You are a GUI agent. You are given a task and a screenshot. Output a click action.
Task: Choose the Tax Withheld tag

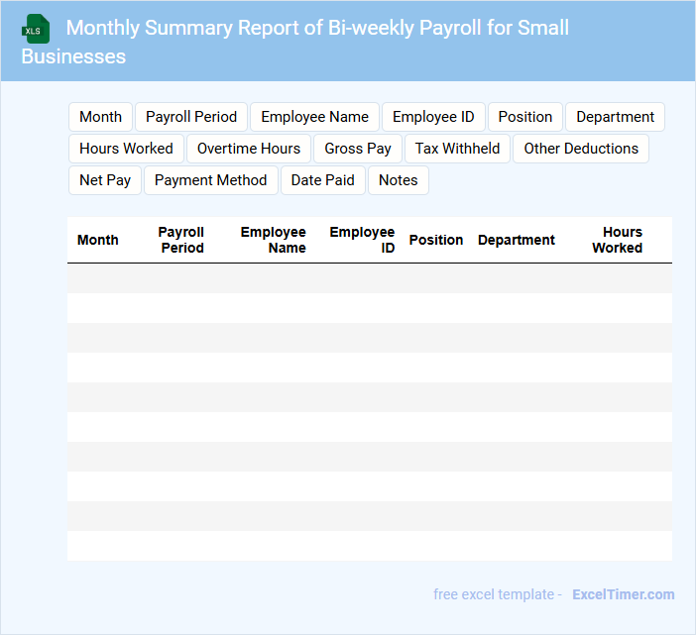point(457,149)
